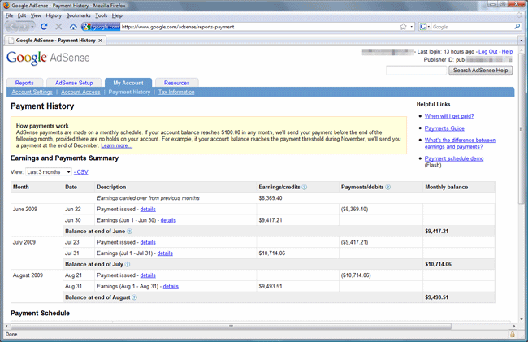Click the Search AdSense Help button

(481, 71)
